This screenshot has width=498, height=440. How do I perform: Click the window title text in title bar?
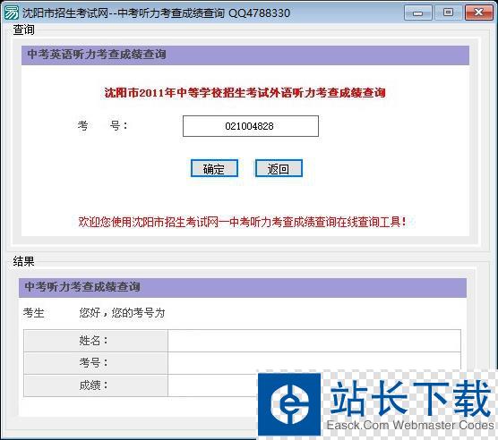tap(156, 13)
